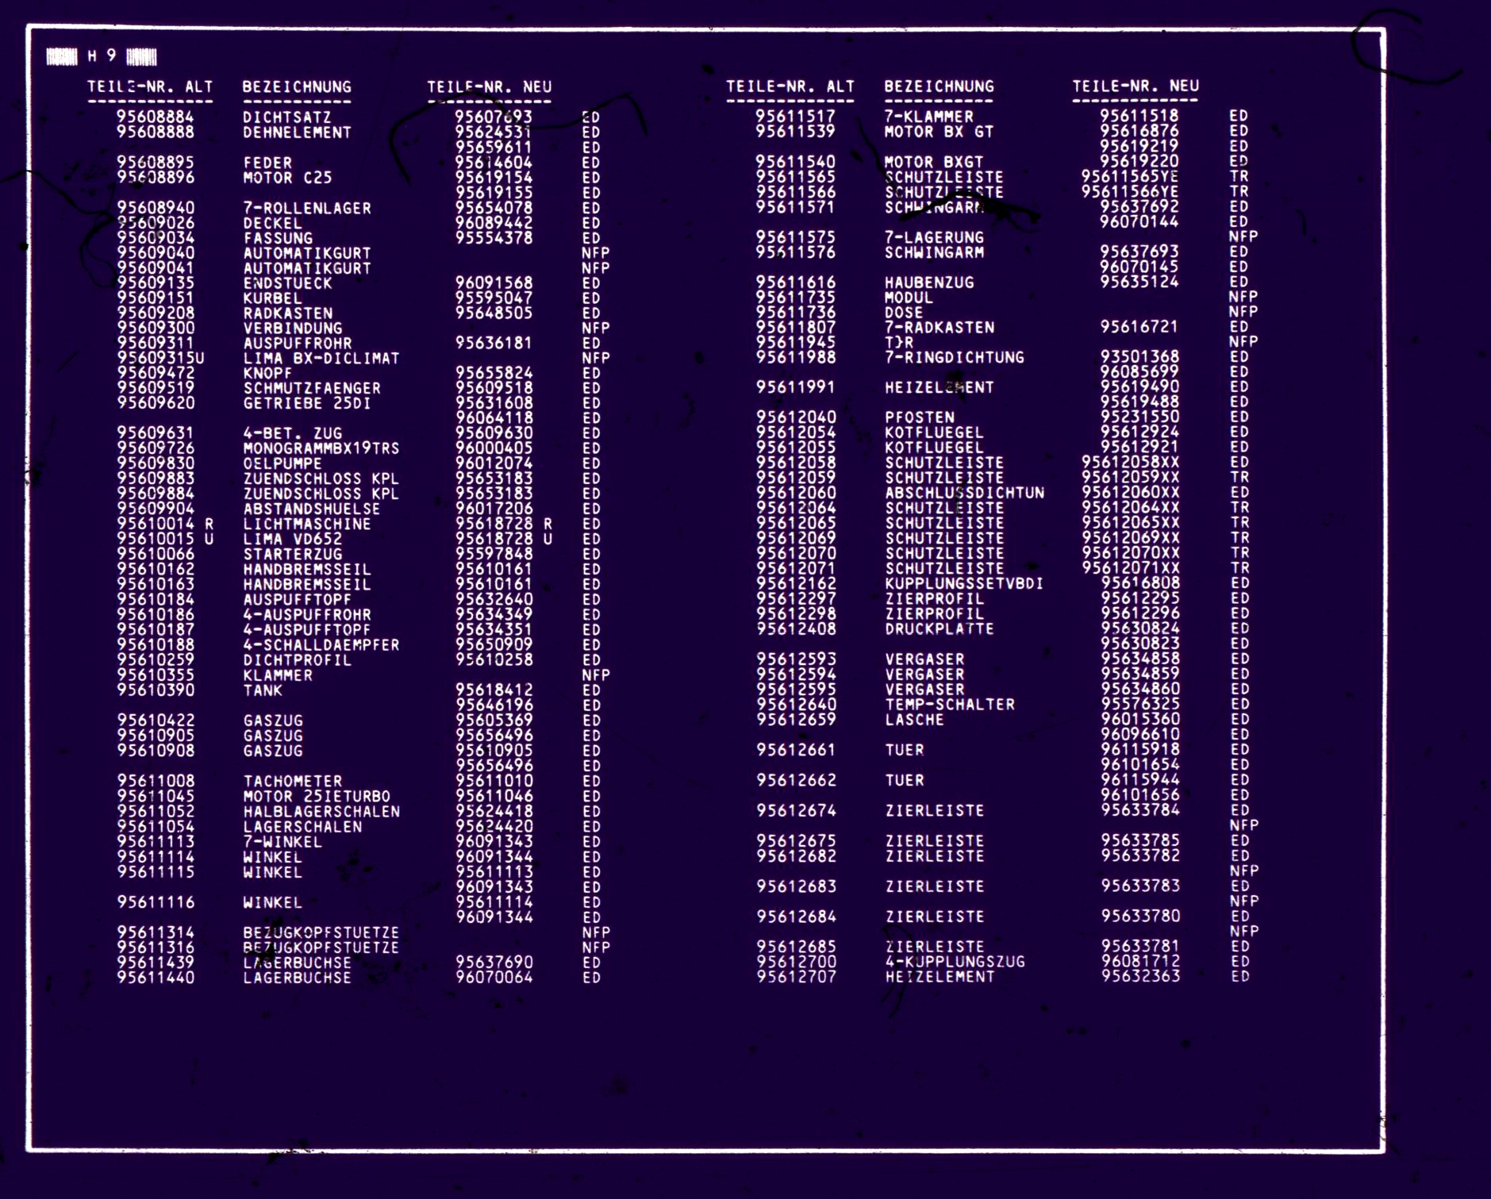Click the MONOGRAMMBX19TRS entry
This screenshot has height=1199, width=1491.
tap(321, 448)
